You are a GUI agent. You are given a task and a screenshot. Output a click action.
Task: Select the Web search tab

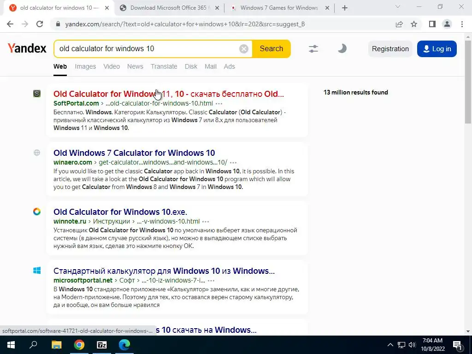pyautogui.click(x=60, y=66)
